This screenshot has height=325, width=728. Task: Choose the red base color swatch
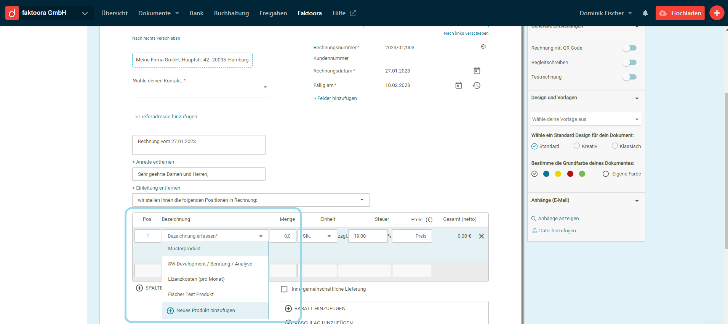point(570,174)
